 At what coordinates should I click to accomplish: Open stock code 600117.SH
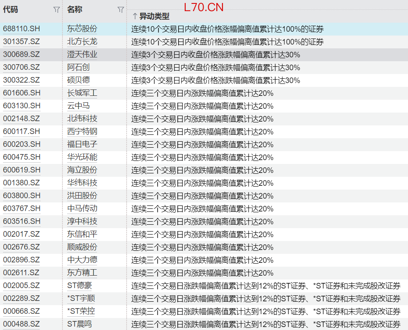click(21, 132)
